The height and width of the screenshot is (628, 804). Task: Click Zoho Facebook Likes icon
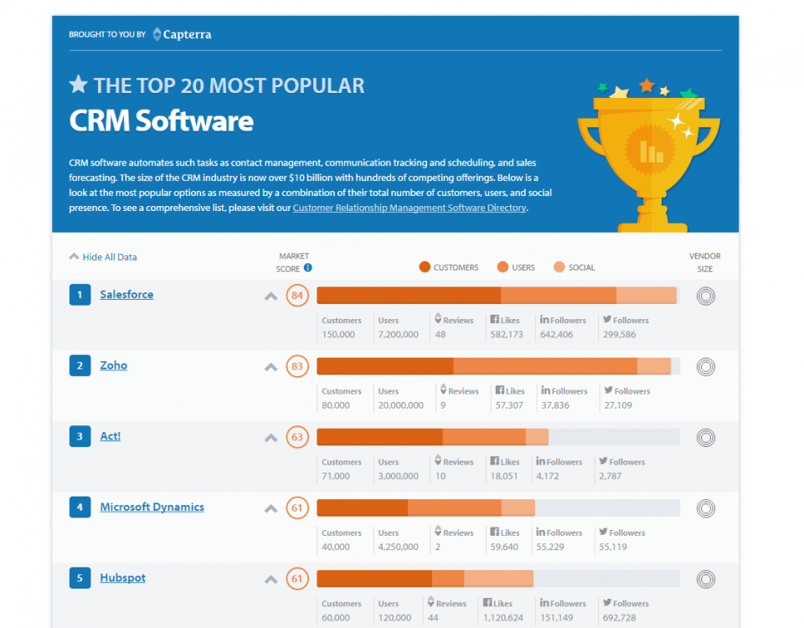pos(499,390)
